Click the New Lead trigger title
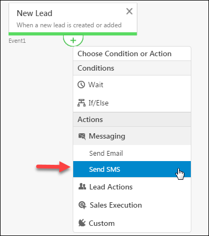 click(x=34, y=13)
